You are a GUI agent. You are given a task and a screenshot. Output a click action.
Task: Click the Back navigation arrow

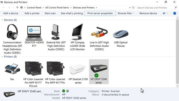coord(4,8)
